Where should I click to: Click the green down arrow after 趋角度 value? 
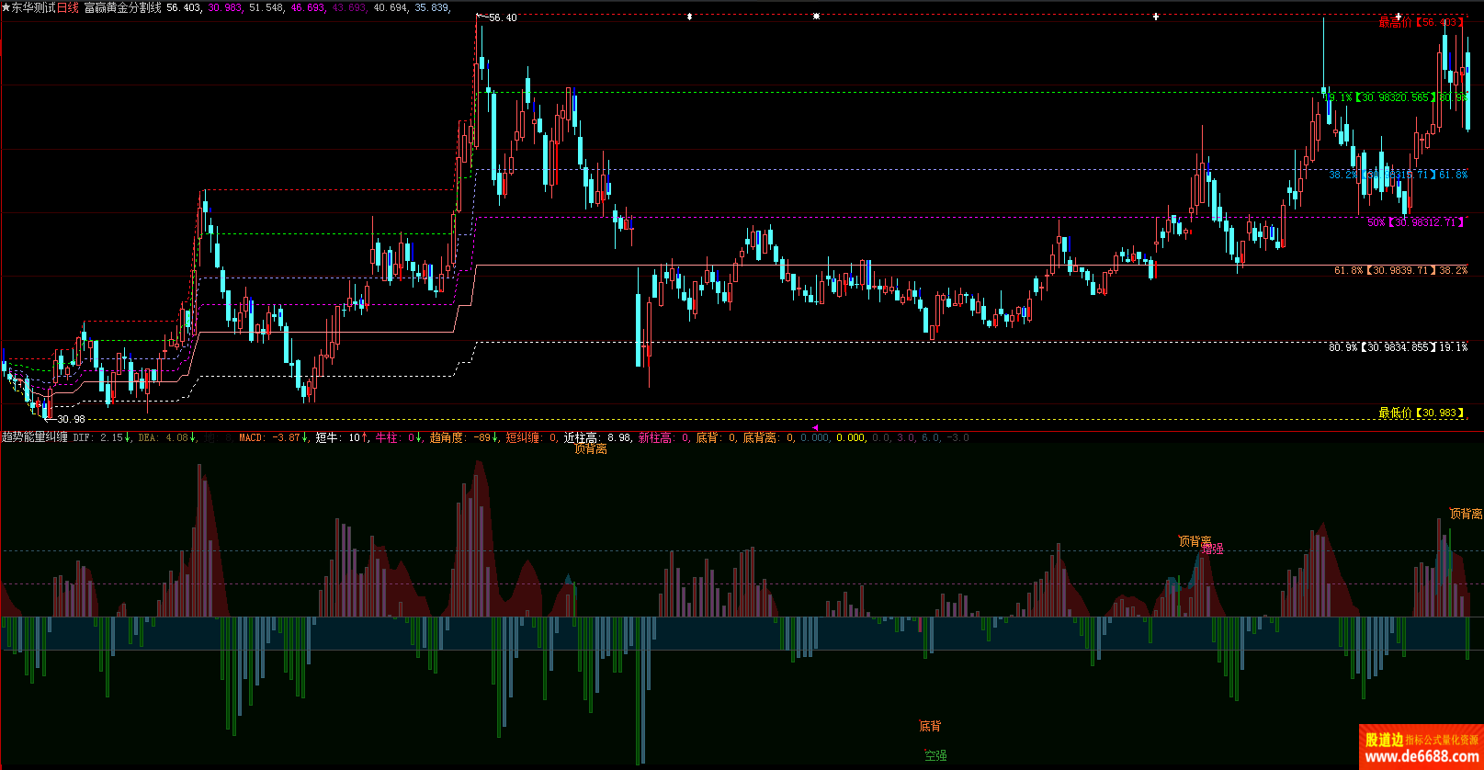(x=495, y=437)
